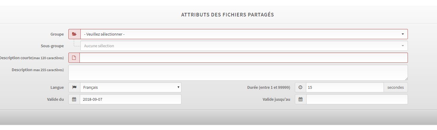Click the clock icon beside Durée
Image resolution: width=437 pixels, height=130 pixels.
click(301, 87)
